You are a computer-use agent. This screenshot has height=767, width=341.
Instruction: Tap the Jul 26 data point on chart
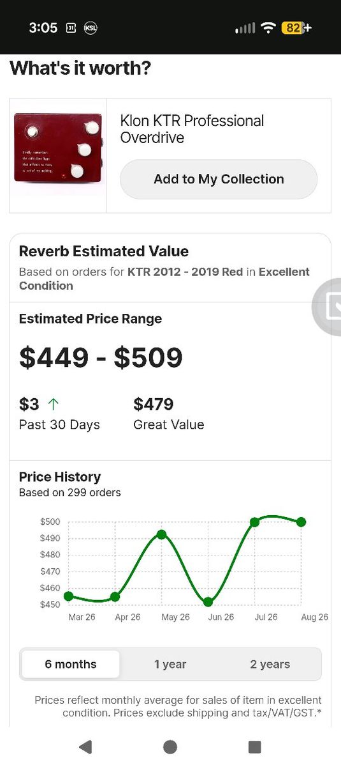[254, 522]
